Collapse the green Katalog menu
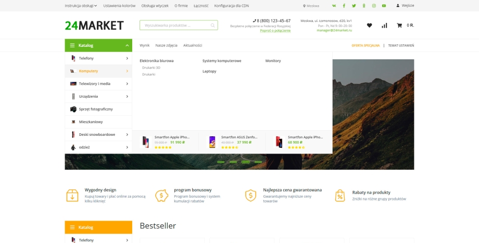This screenshot has height=243, width=479. pyautogui.click(x=127, y=45)
